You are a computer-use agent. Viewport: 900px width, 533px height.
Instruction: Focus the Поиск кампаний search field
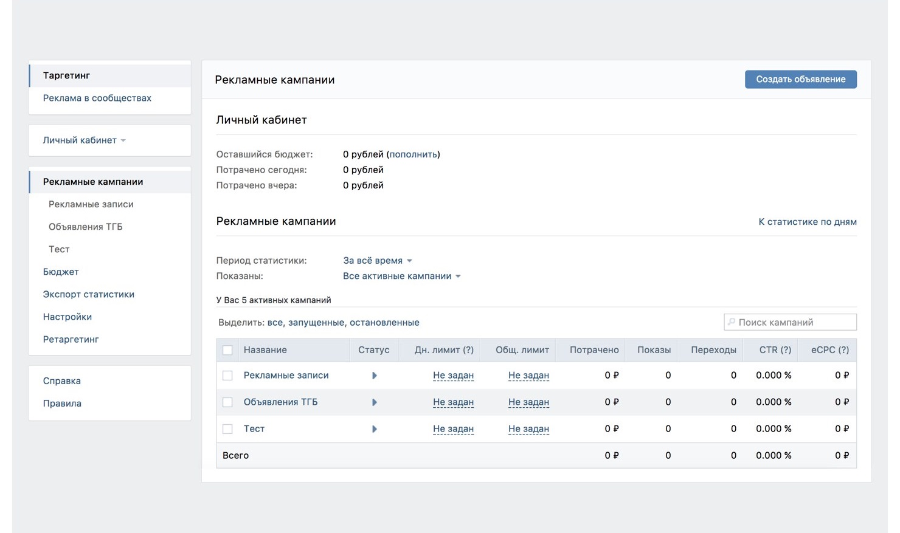pyautogui.click(x=794, y=322)
